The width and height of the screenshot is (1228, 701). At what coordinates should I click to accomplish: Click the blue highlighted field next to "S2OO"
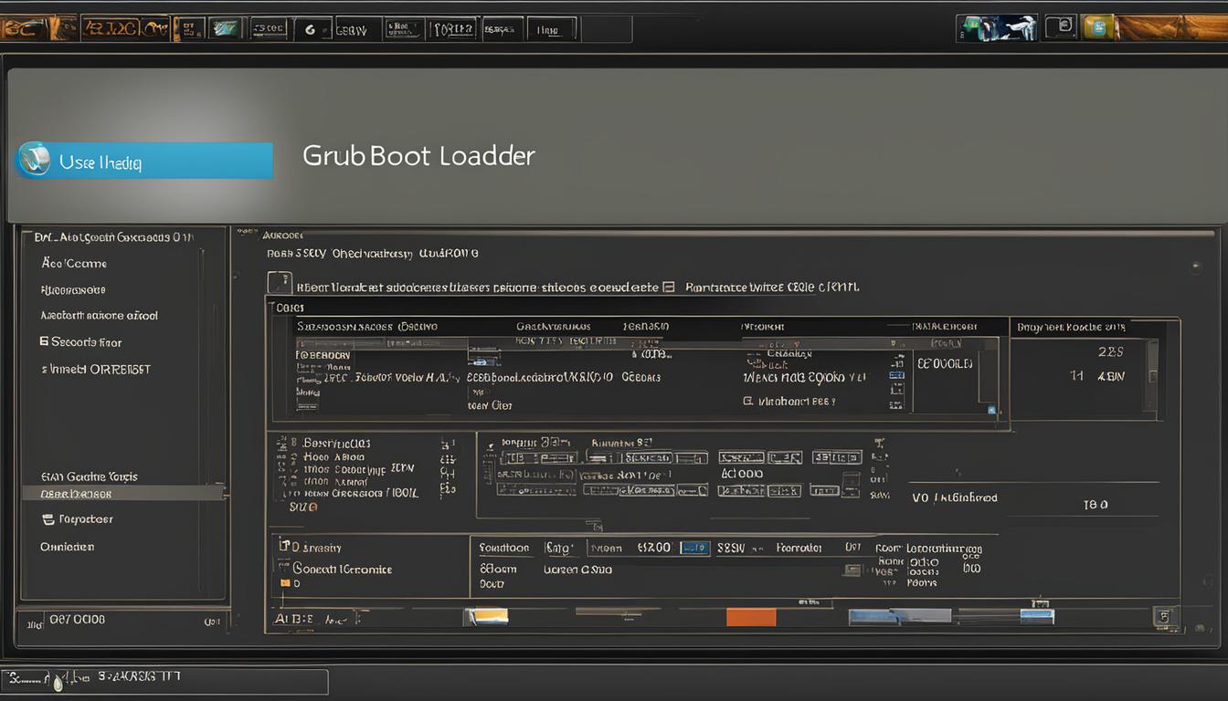(696, 548)
